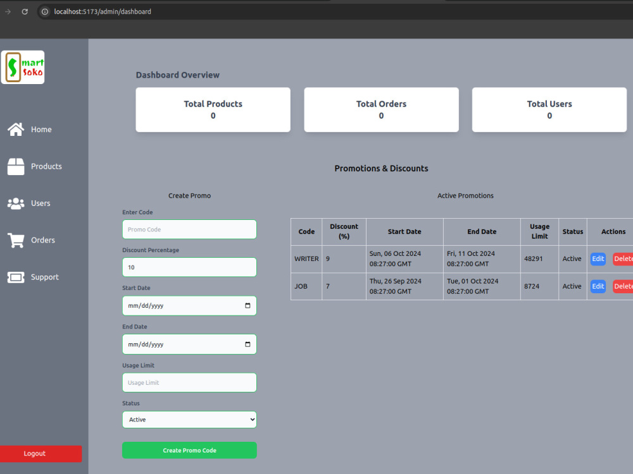Click JOB row discount value 7
633x474 pixels.
328,286
